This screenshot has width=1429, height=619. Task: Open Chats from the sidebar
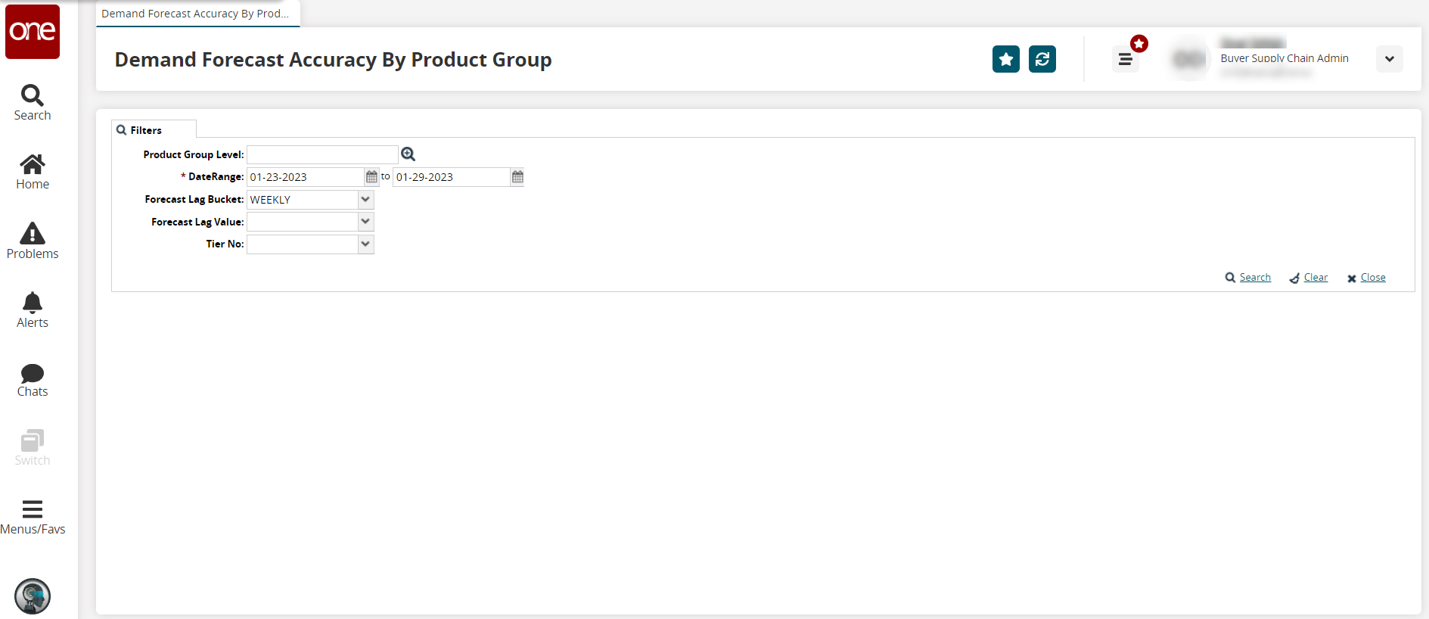(x=33, y=379)
